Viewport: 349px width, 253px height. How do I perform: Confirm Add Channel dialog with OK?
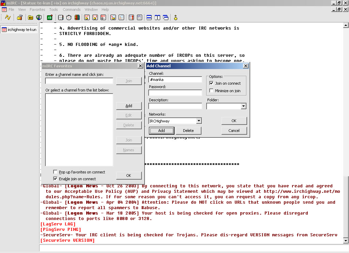pos(234,121)
